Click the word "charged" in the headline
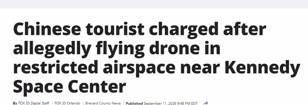This screenshot has width=308, height=105. (184, 30)
